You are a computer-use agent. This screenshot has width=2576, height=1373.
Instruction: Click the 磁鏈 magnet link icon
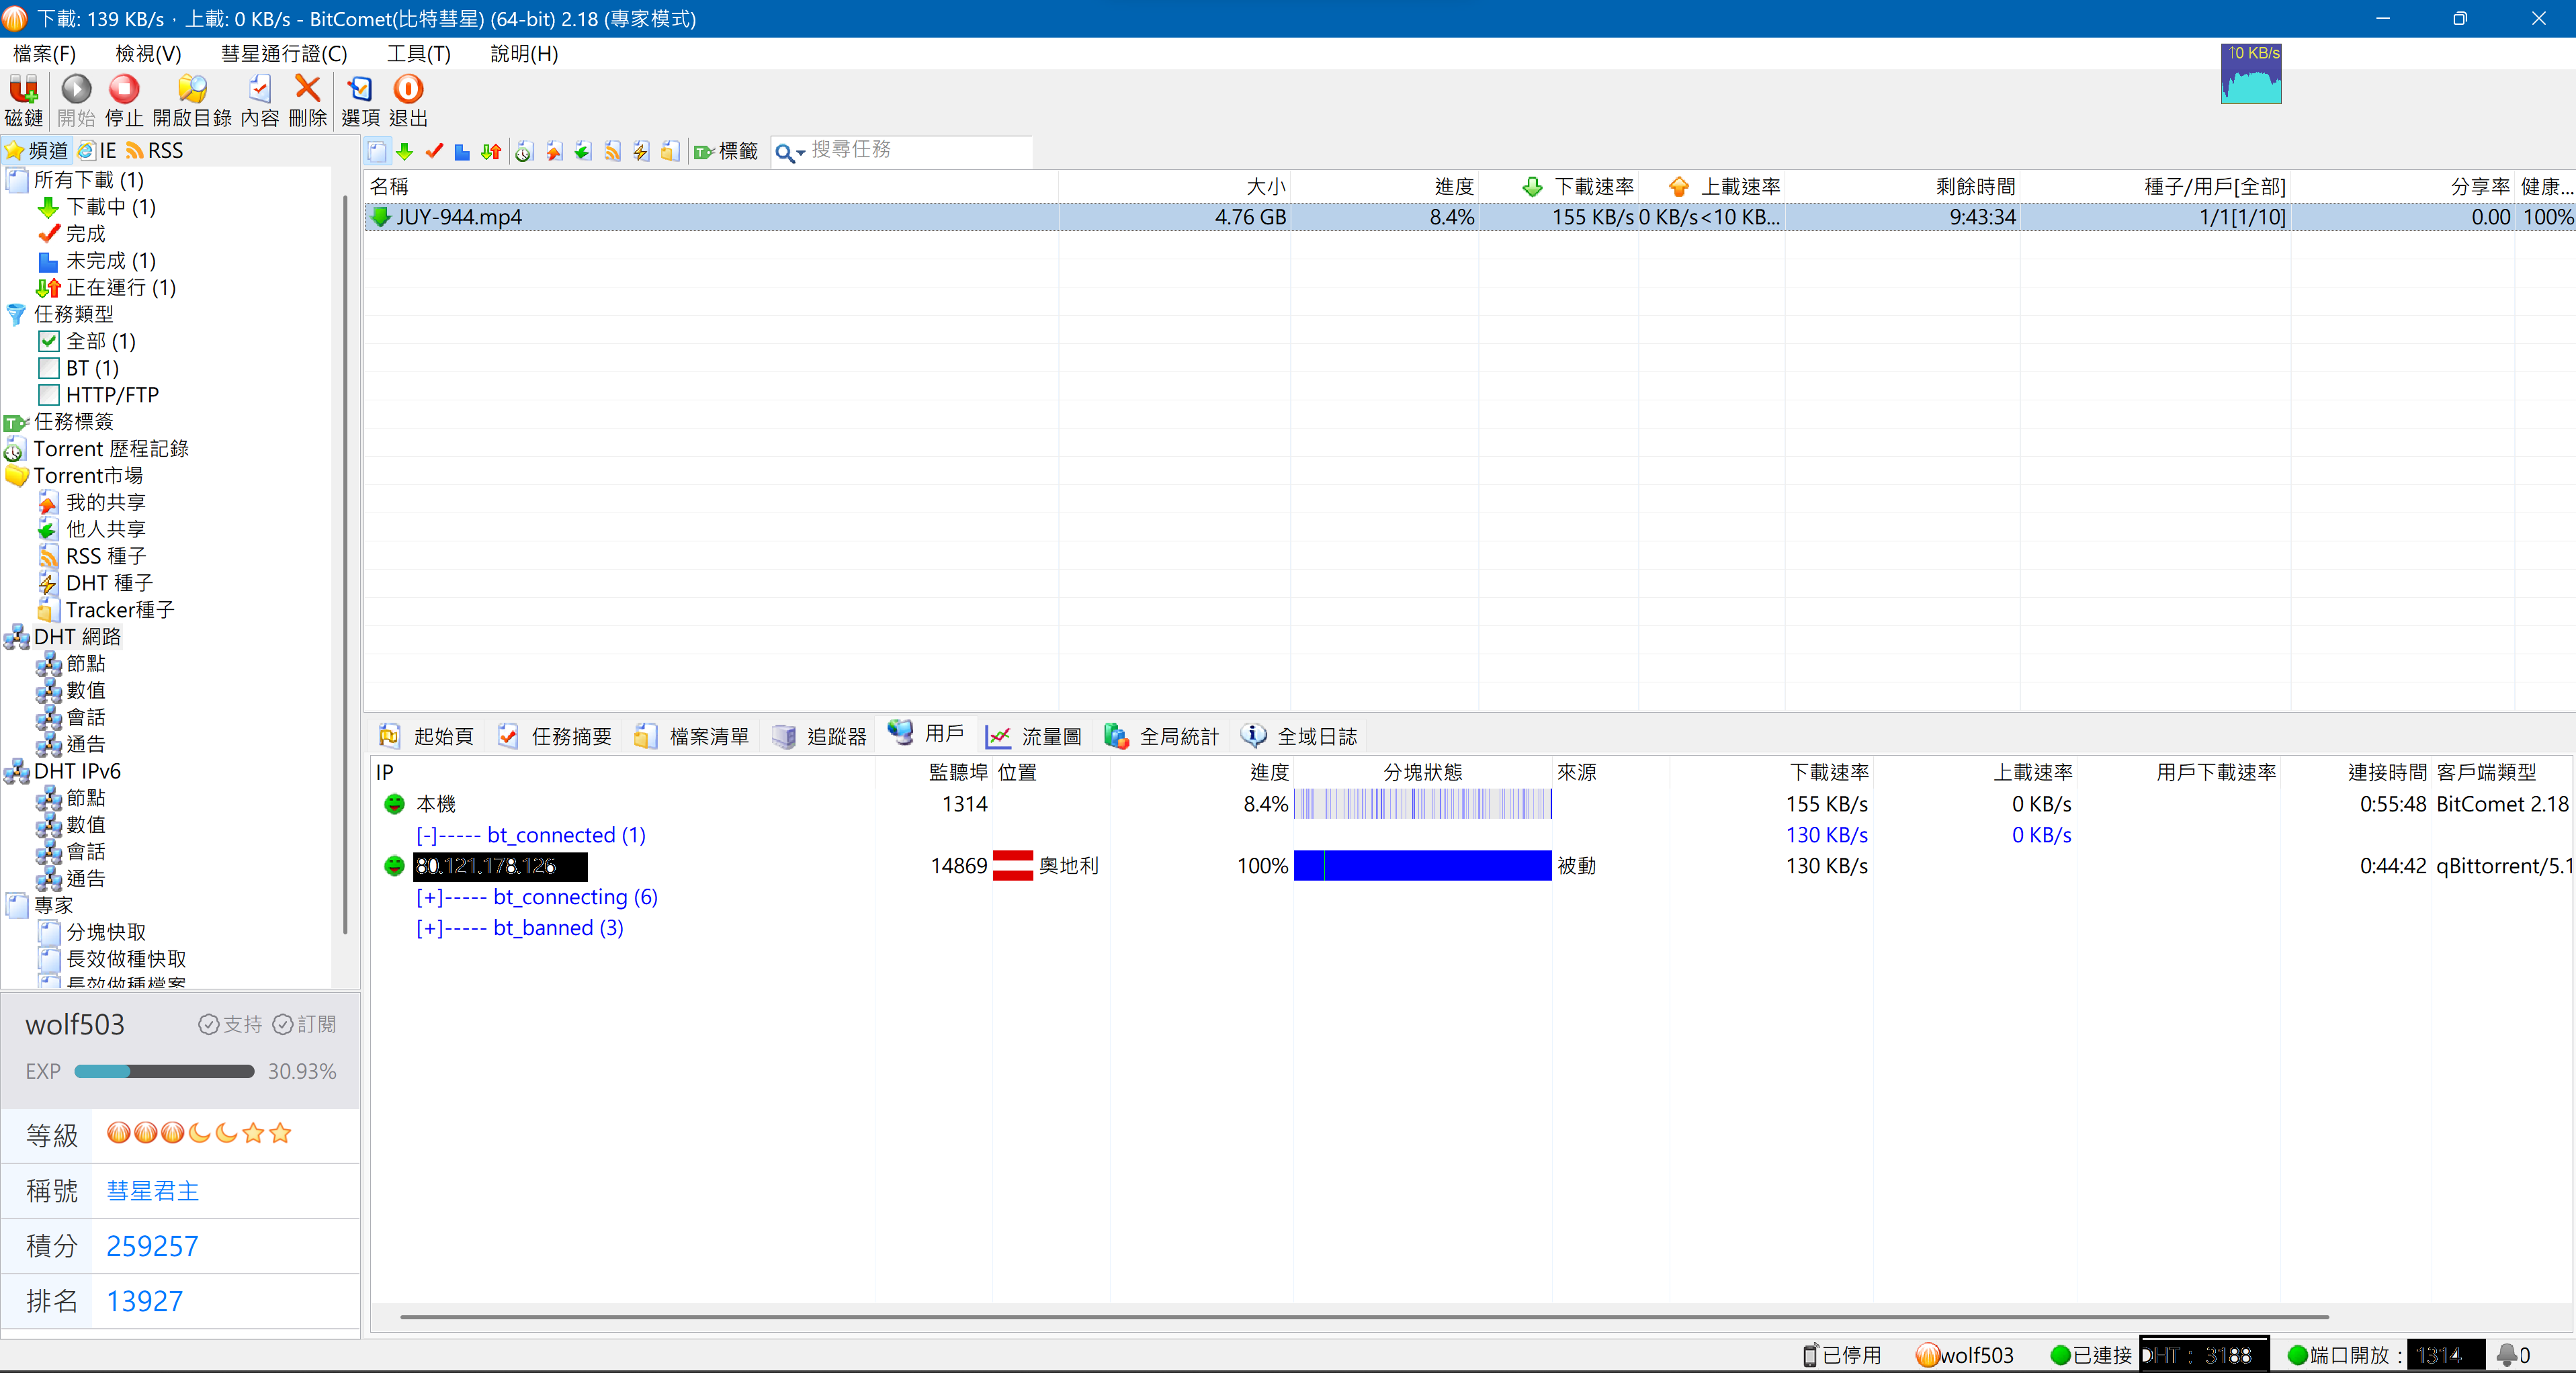(x=23, y=90)
